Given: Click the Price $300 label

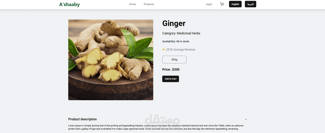Looking at the screenshot, I should (171, 70).
